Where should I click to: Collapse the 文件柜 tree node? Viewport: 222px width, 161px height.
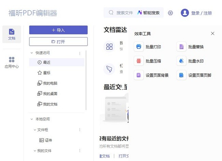pyautogui.click(x=34, y=130)
